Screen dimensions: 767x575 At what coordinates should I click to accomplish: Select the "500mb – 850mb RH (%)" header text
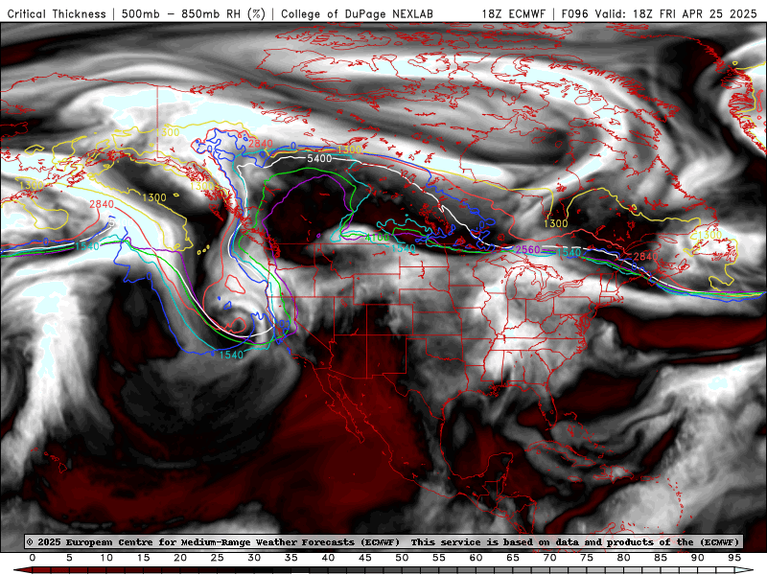coord(194,13)
